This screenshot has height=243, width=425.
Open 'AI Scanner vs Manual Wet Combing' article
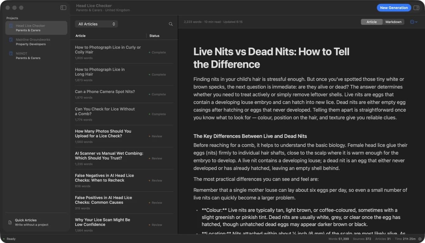pos(124,159)
